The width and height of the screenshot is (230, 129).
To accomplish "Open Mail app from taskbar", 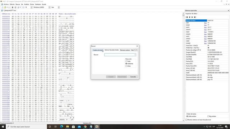I will pyautogui.click(x=79, y=126).
